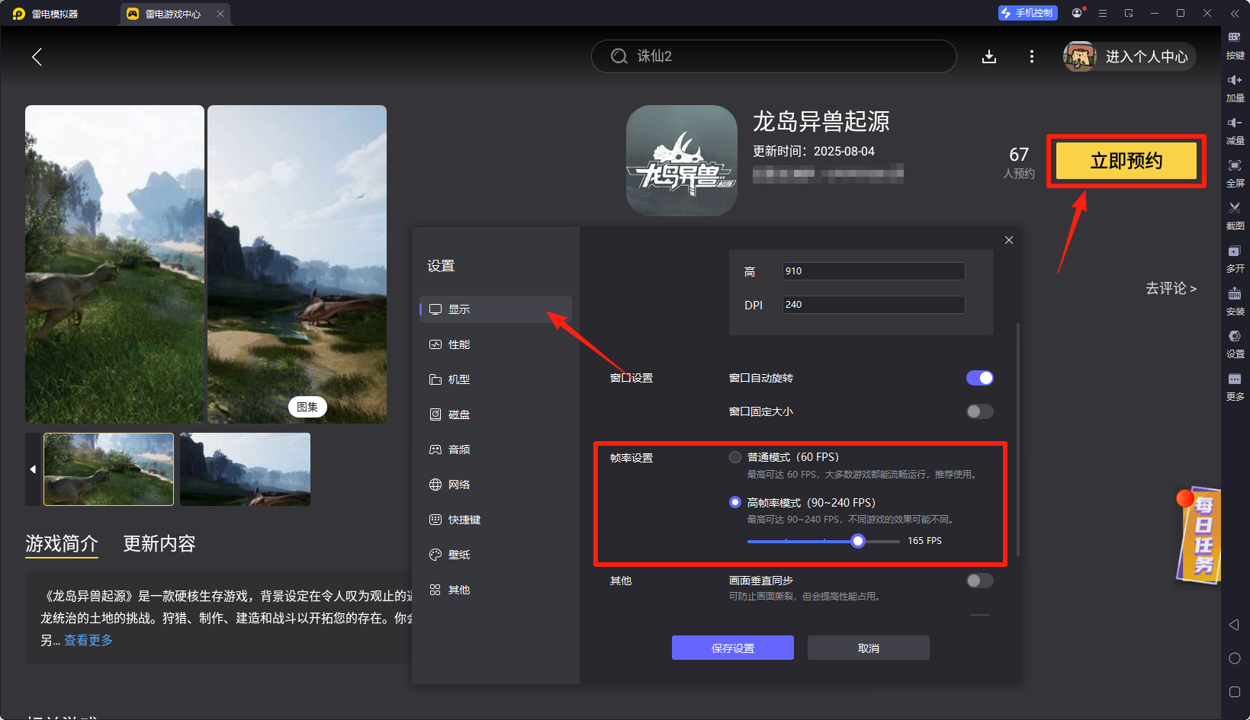Open the 按键 keymapping tool
The height and width of the screenshot is (720, 1250).
1235,44
